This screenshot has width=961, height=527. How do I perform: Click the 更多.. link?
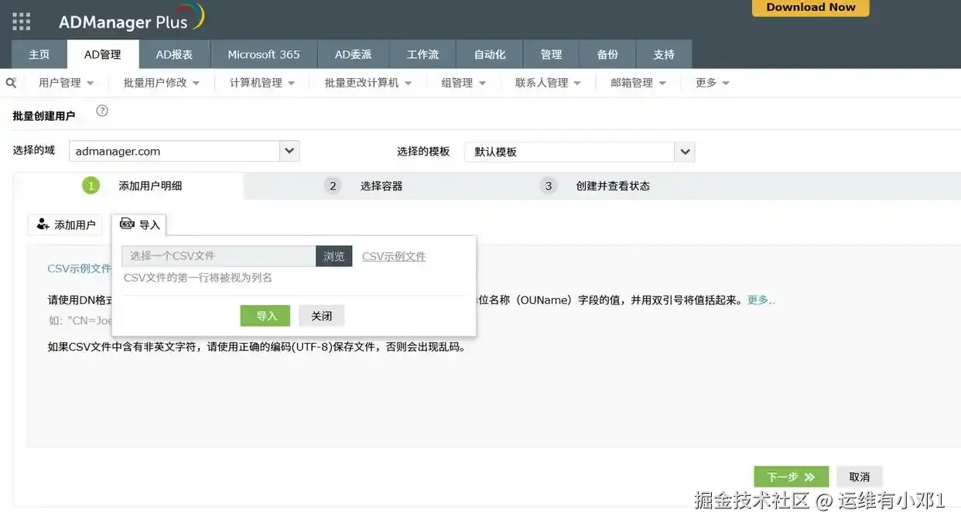coord(761,300)
